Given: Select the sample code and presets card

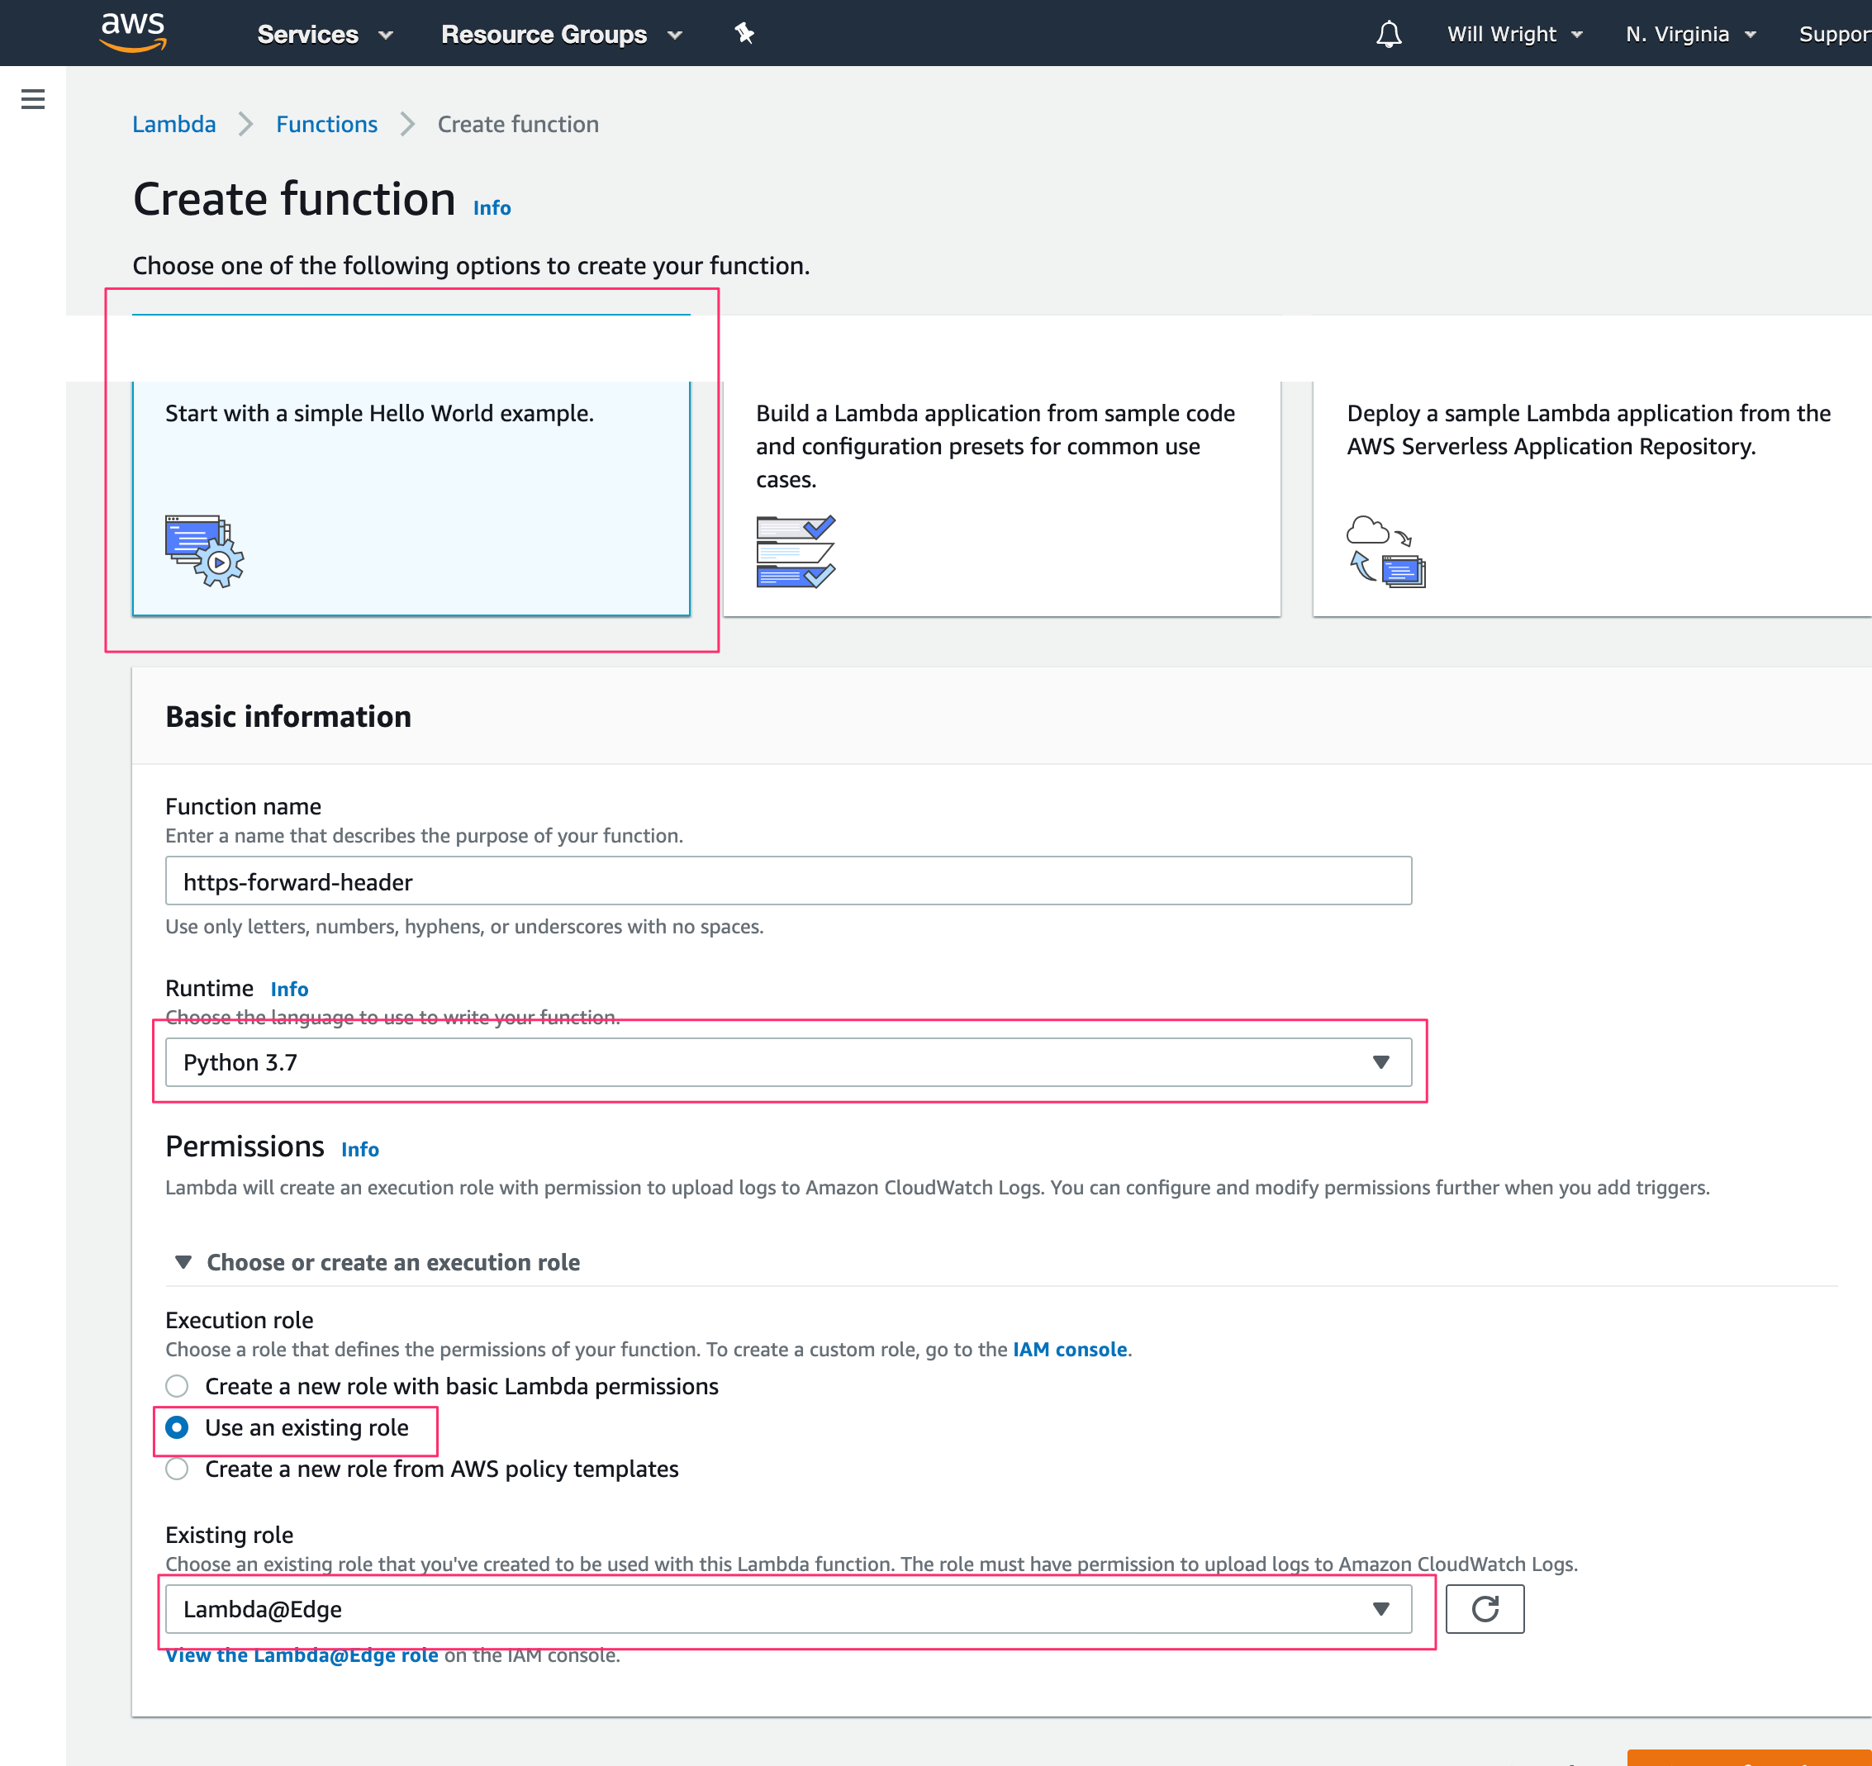Looking at the screenshot, I should pos(1002,498).
